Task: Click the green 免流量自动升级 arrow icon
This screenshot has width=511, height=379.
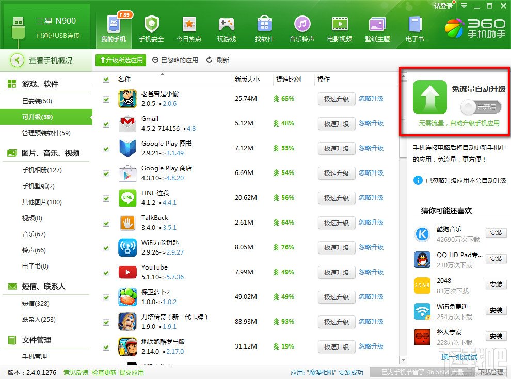Action: [x=430, y=97]
